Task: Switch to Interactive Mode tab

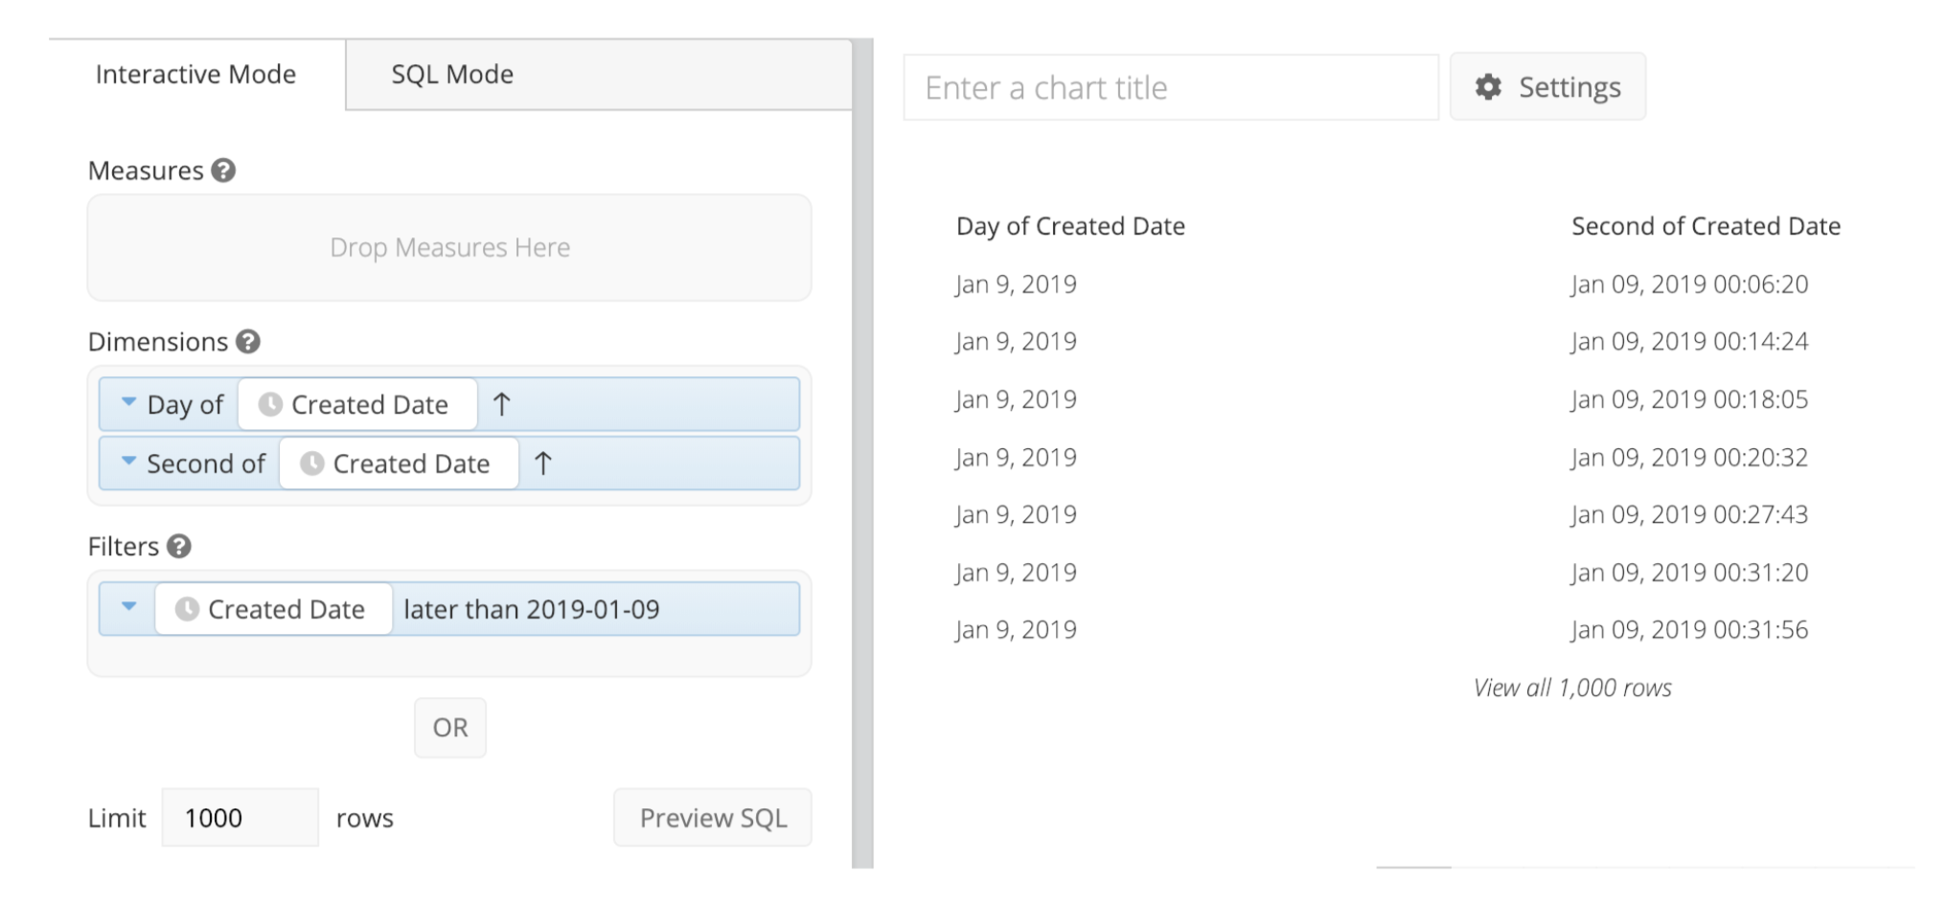Action: [x=196, y=75]
